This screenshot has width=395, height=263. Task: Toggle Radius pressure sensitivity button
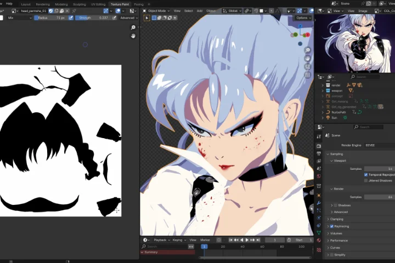(x=71, y=18)
